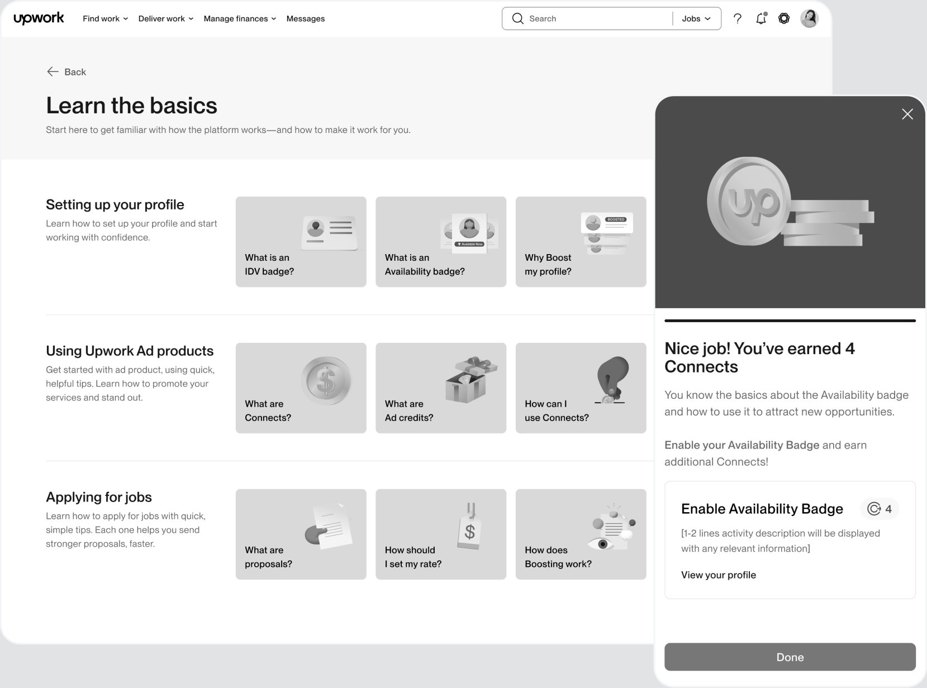927x688 pixels.
Task: Open How should I set my rate card
Action: click(x=441, y=534)
